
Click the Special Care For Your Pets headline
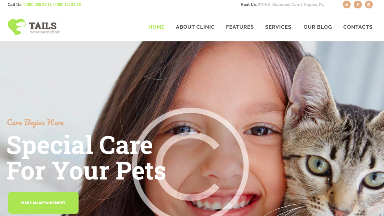point(86,158)
